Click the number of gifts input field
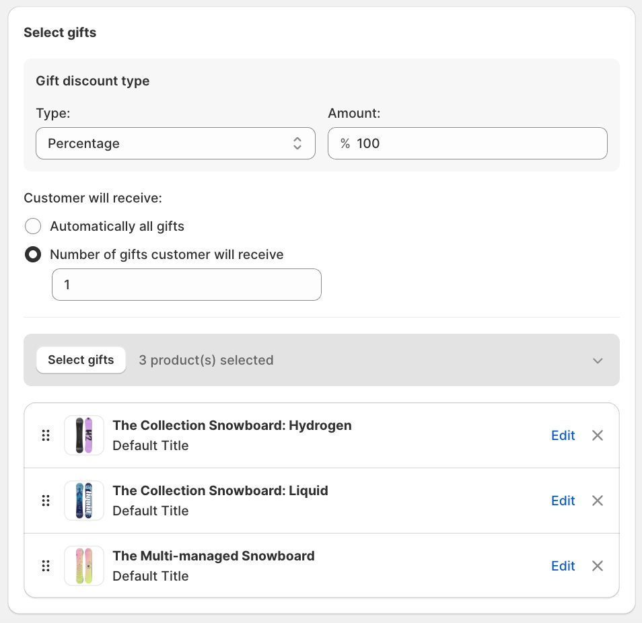Screen dimensions: 642x623 (x=186, y=285)
